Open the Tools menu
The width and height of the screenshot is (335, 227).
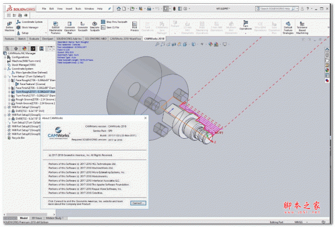78,10
